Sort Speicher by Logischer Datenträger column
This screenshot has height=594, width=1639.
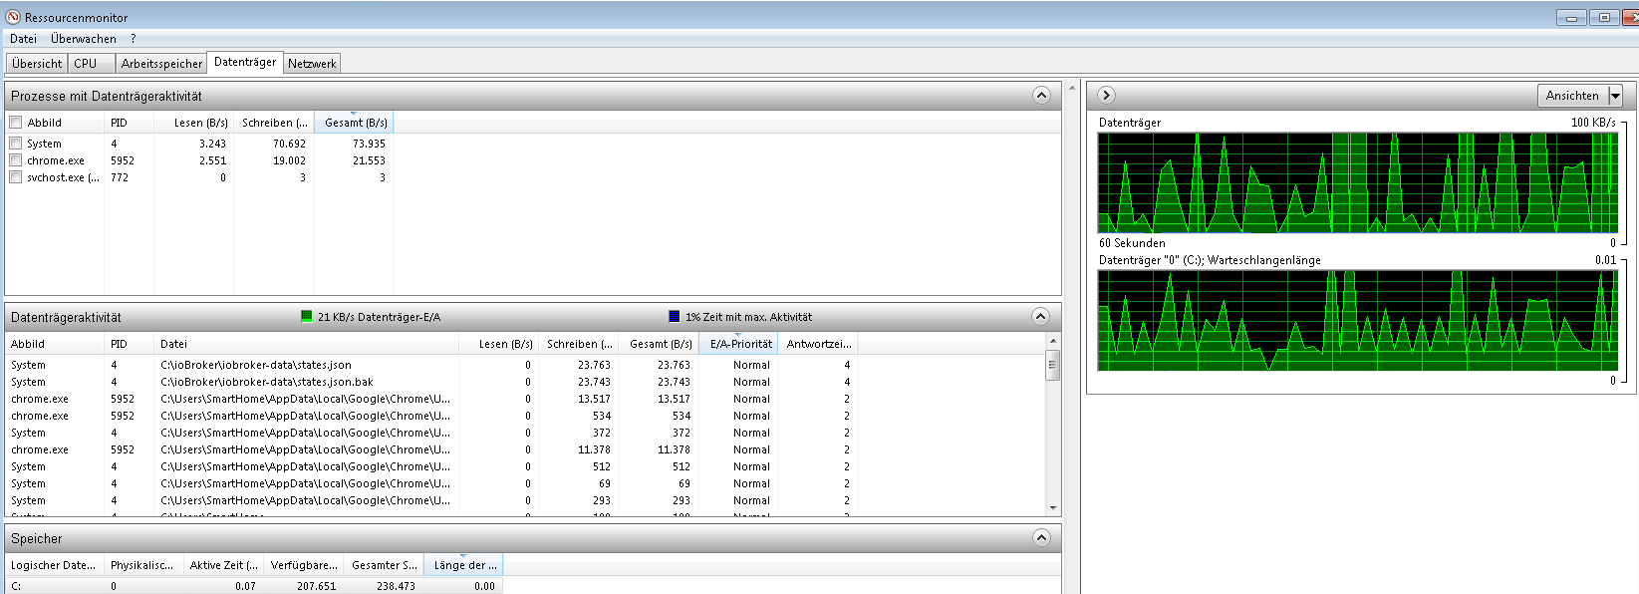[55, 565]
